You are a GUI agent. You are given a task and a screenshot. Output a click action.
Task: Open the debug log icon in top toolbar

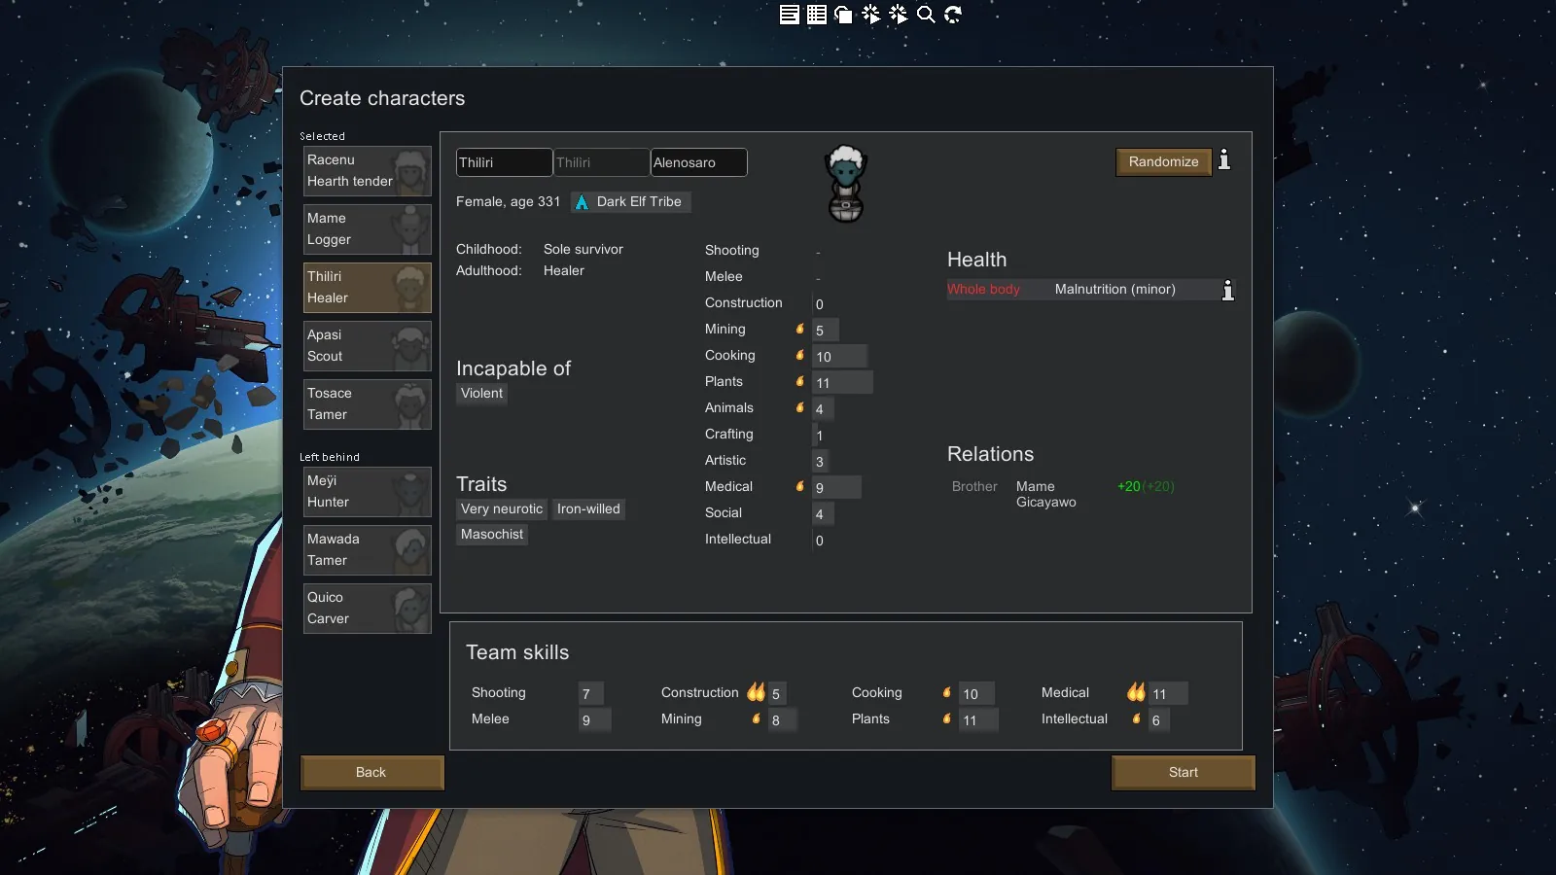[x=790, y=15]
